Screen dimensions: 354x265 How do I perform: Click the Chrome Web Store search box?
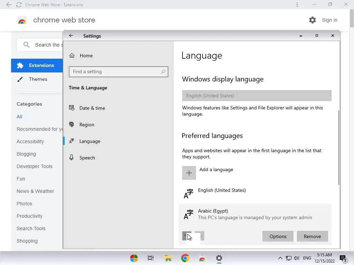[x=40, y=45]
